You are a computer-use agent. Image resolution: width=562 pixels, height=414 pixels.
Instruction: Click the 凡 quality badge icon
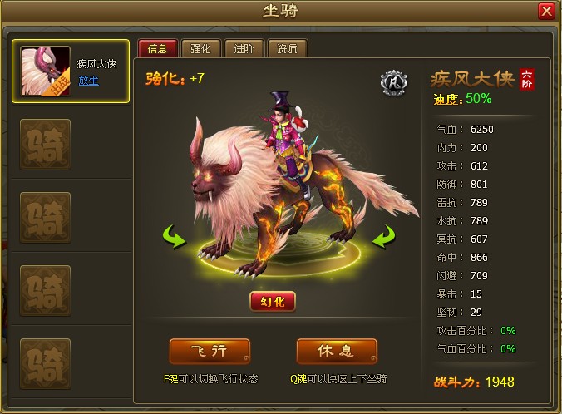point(393,83)
